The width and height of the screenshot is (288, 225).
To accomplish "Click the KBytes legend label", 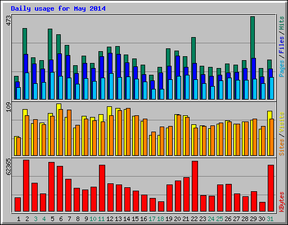I will [282, 202].
